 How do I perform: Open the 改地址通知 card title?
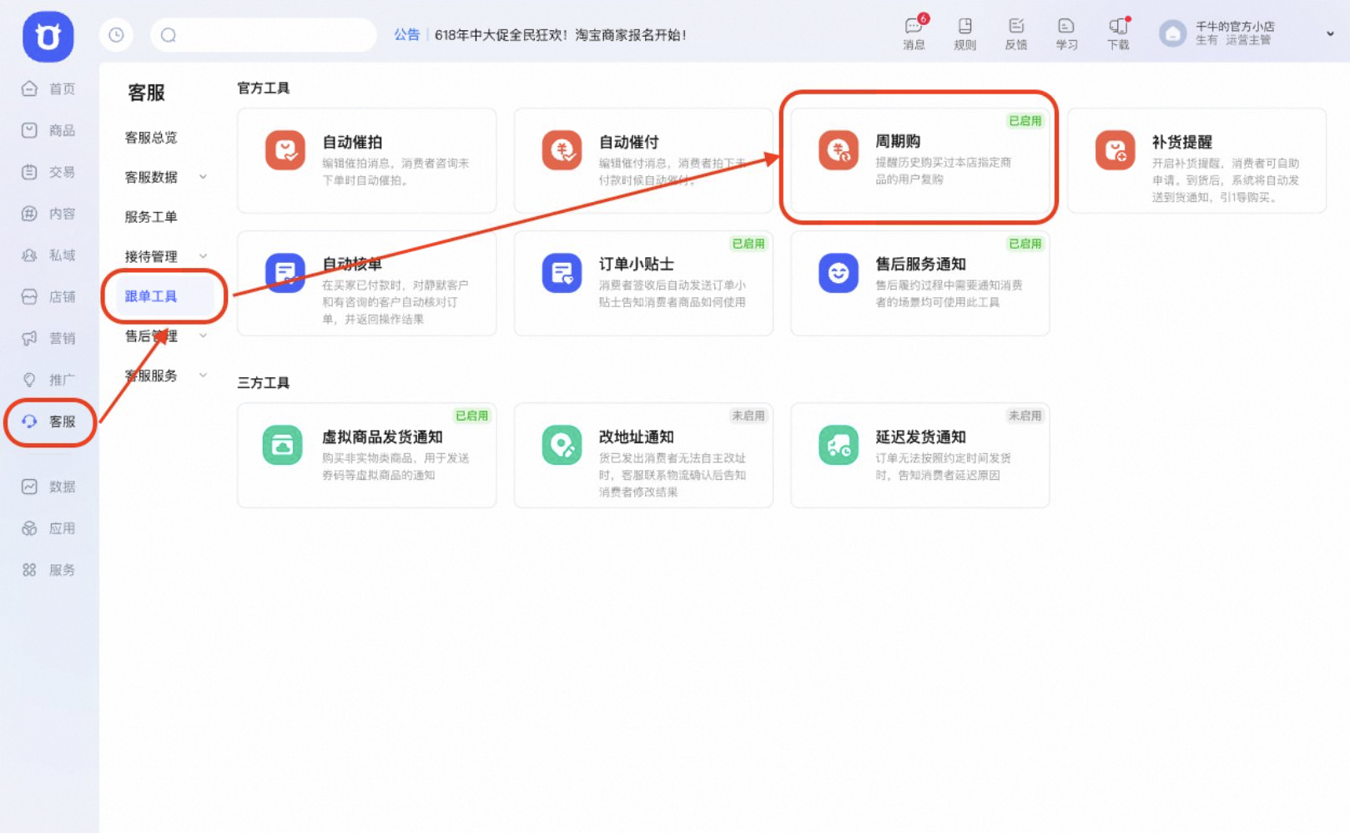[636, 437]
